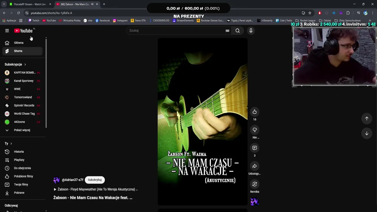Click the Remiks icon
This screenshot has height=212, width=377.
click(x=255, y=184)
